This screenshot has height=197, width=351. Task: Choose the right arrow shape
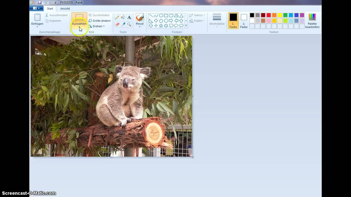point(171,21)
